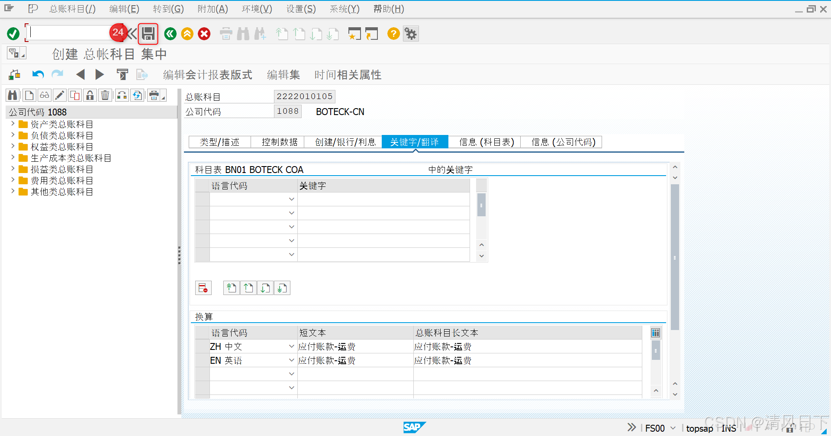This screenshot has width=831, height=436.
Task: Open language dropdown in ZH 中文 row
Action: click(x=291, y=346)
